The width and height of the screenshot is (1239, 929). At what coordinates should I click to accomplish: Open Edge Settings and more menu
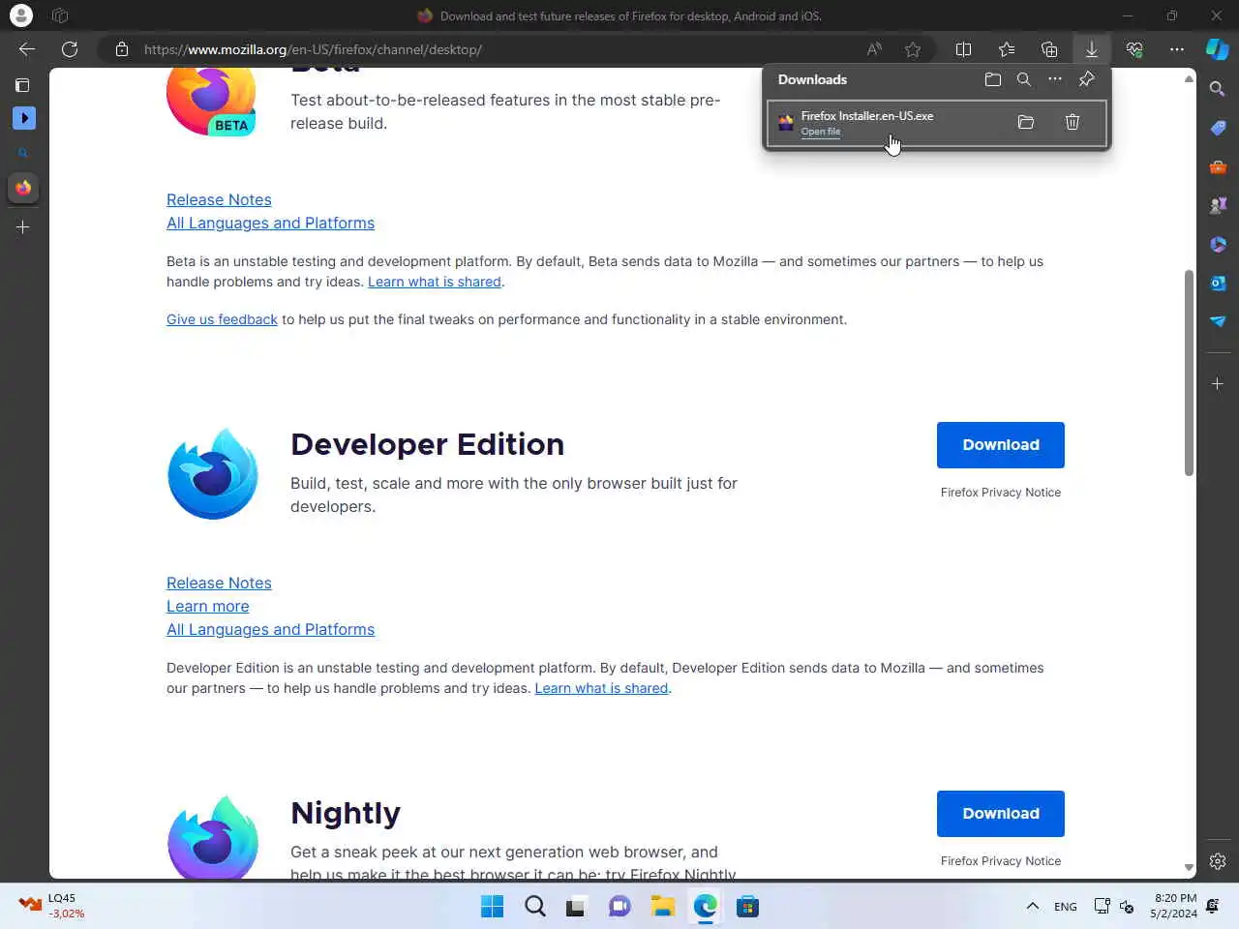pyautogui.click(x=1177, y=49)
